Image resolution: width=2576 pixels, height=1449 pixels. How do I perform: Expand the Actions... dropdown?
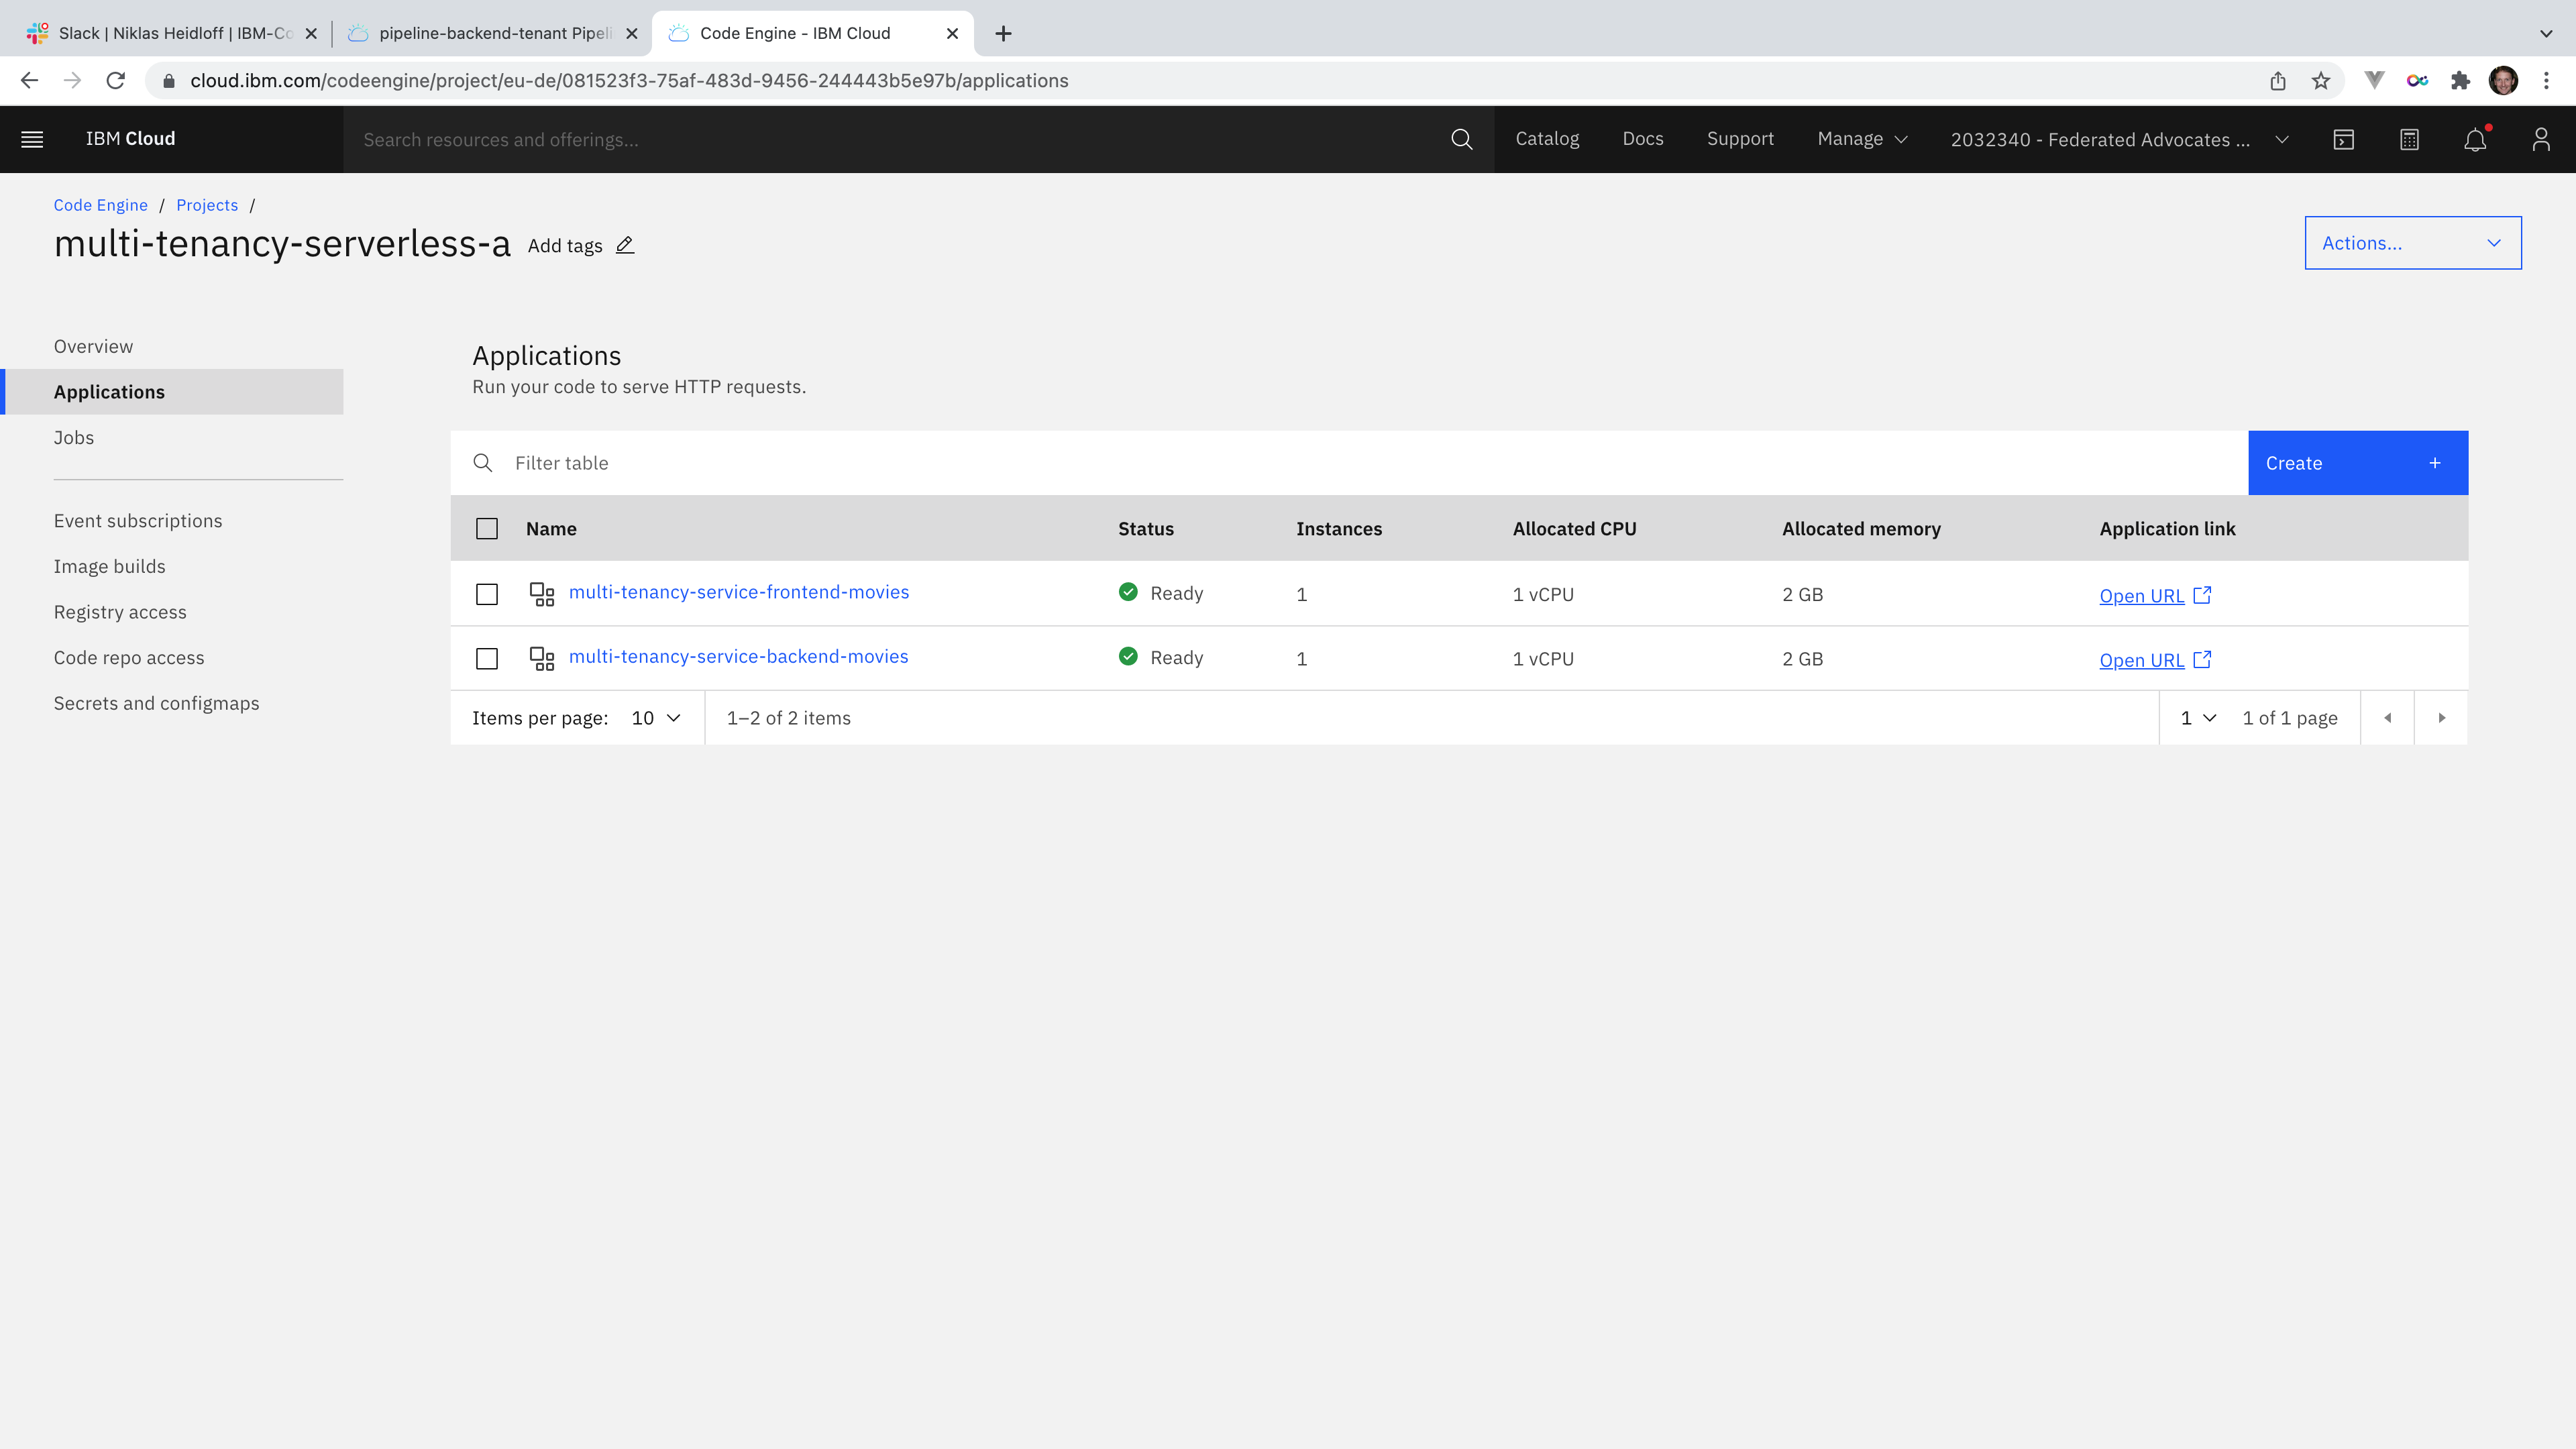point(2412,243)
